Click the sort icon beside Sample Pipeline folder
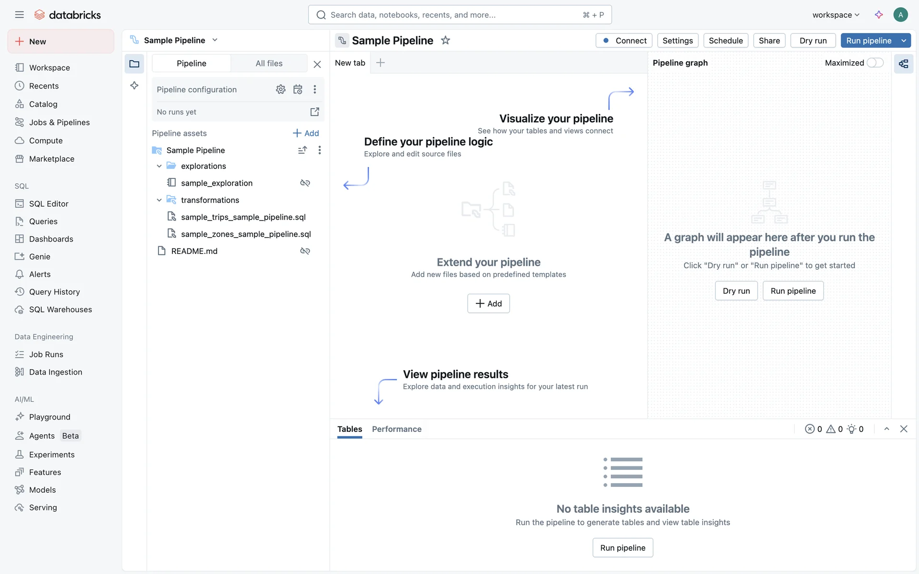 (x=302, y=150)
